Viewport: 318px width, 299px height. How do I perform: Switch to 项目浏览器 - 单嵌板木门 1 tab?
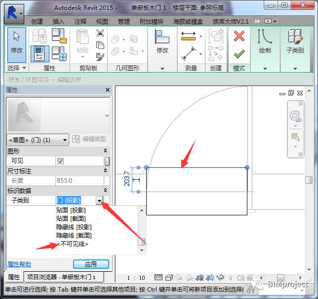(64, 277)
